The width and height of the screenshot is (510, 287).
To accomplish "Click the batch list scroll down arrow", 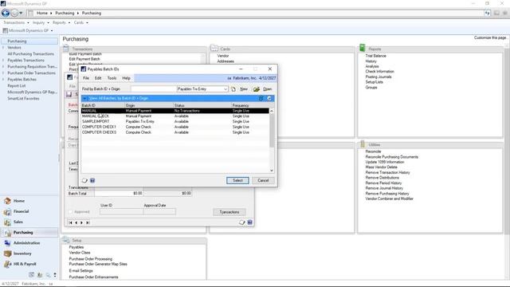I will pyautogui.click(x=272, y=171).
